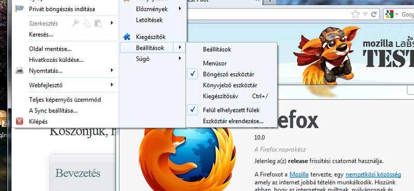The image size is (414, 191).
Task: Expand the Előzmények submenu arrow
Action: 180,9
